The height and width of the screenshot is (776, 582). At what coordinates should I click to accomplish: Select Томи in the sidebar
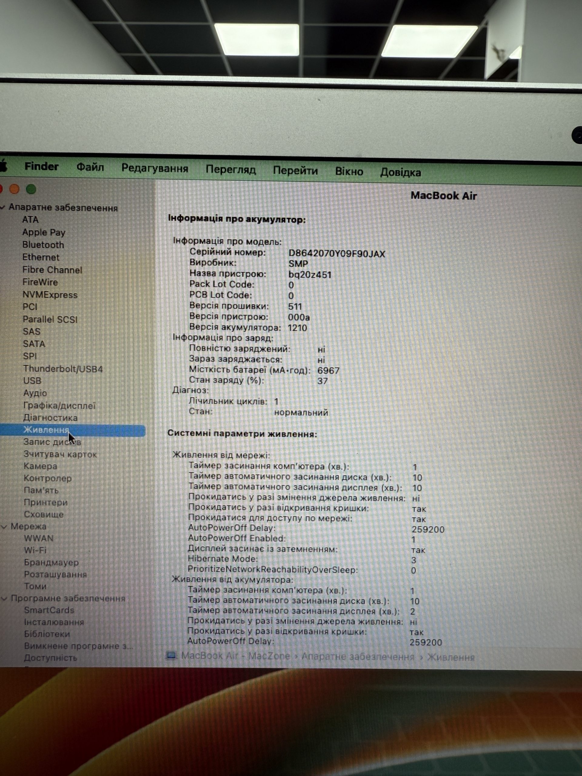(35, 586)
